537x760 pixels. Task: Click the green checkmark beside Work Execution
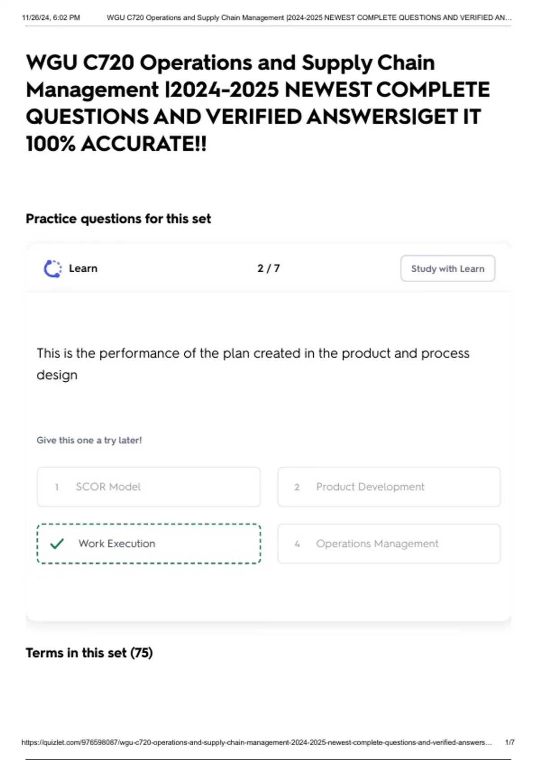(x=57, y=544)
